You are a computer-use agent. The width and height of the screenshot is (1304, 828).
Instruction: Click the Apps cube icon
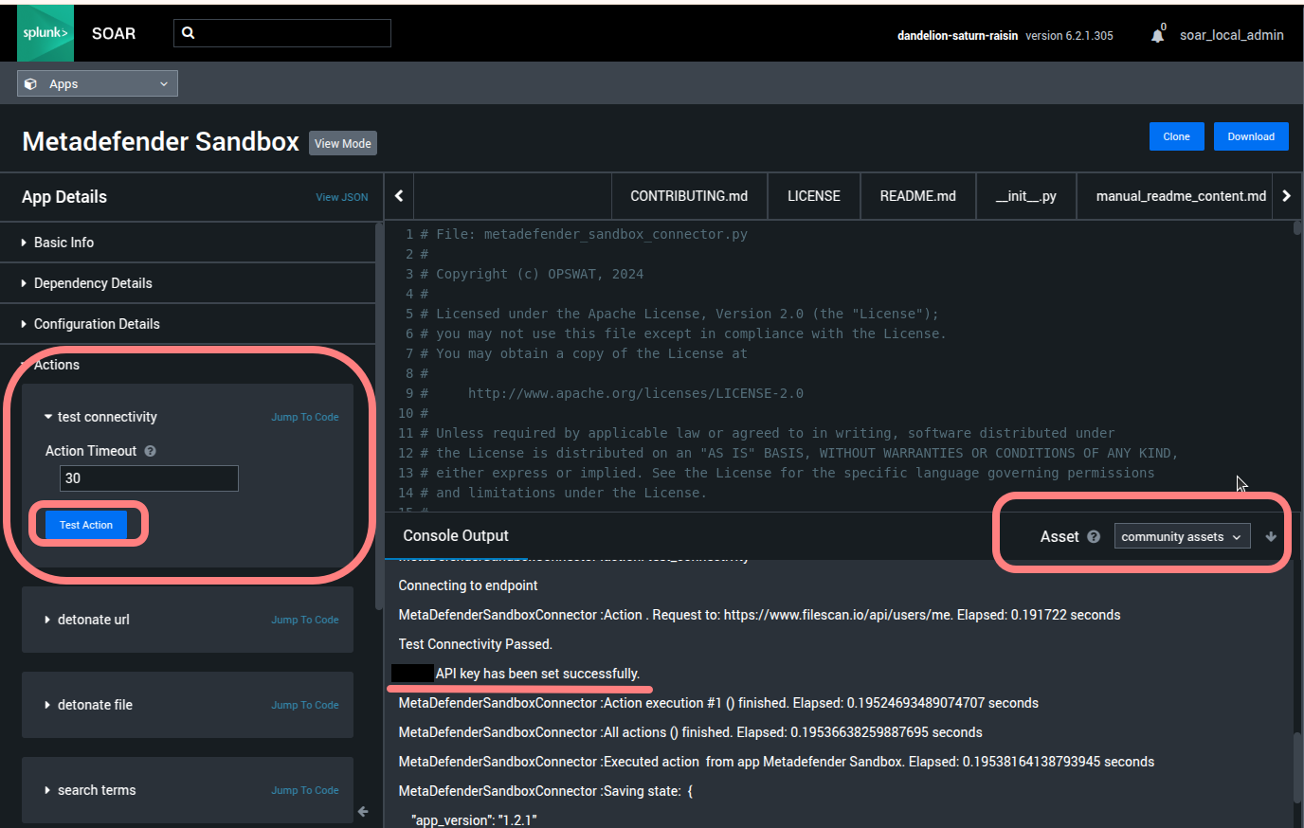[x=31, y=83]
